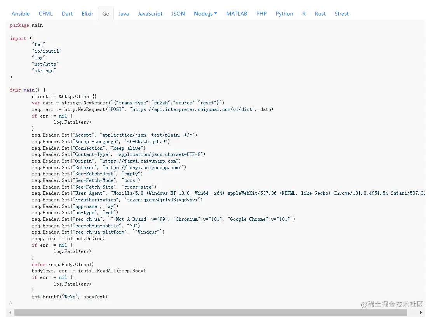Click the Origin header line
The height and width of the screenshot is (317, 432).
106,161
